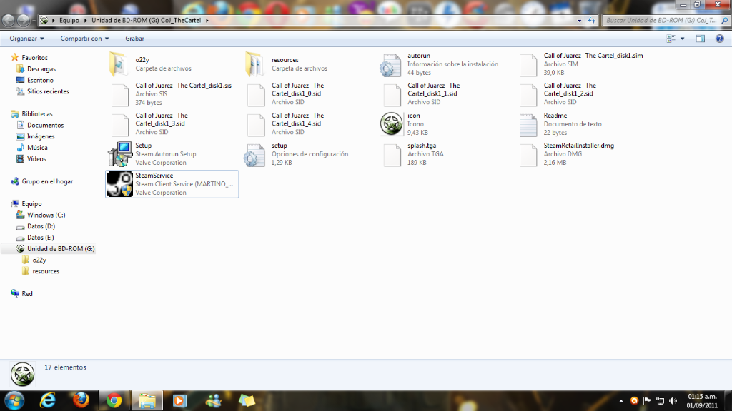The height and width of the screenshot is (411, 732).
Task: Launch Internet Explorer from taskbar
Action: [48, 401]
